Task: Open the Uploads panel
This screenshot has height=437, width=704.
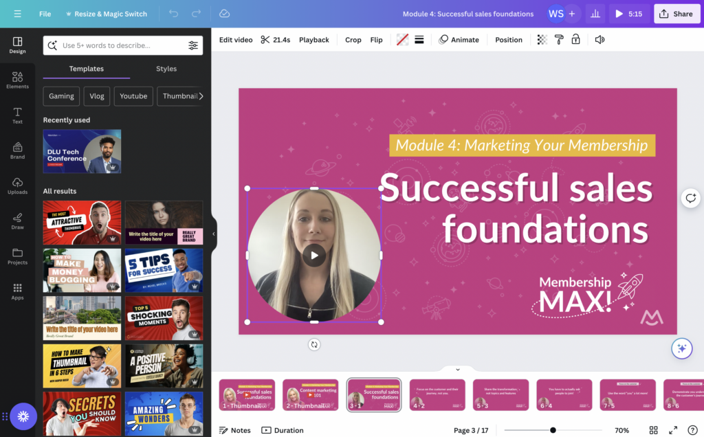Action: coord(17,186)
